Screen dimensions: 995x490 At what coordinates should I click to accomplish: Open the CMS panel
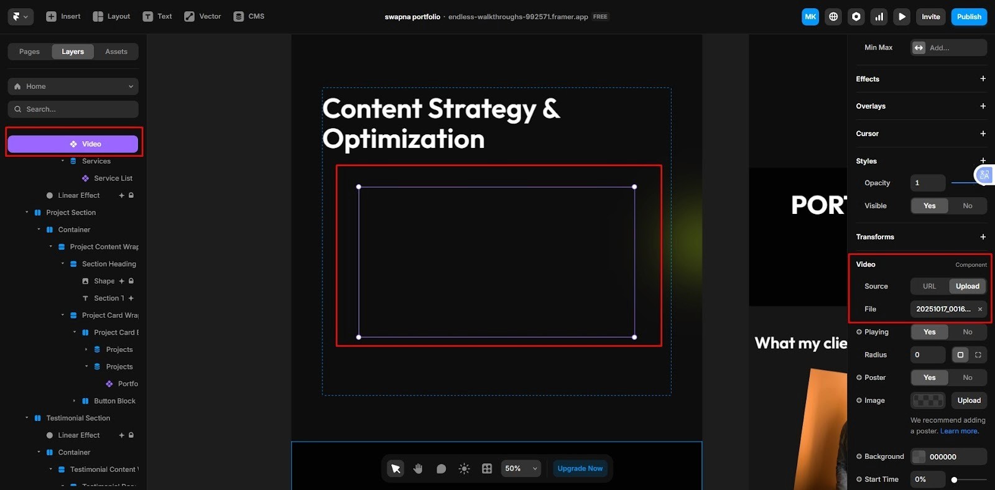tap(249, 17)
